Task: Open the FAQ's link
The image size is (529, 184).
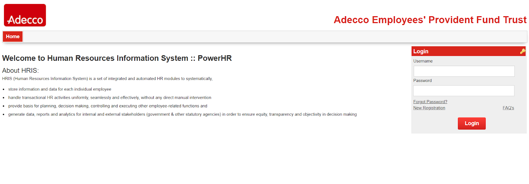Action: tap(508, 108)
